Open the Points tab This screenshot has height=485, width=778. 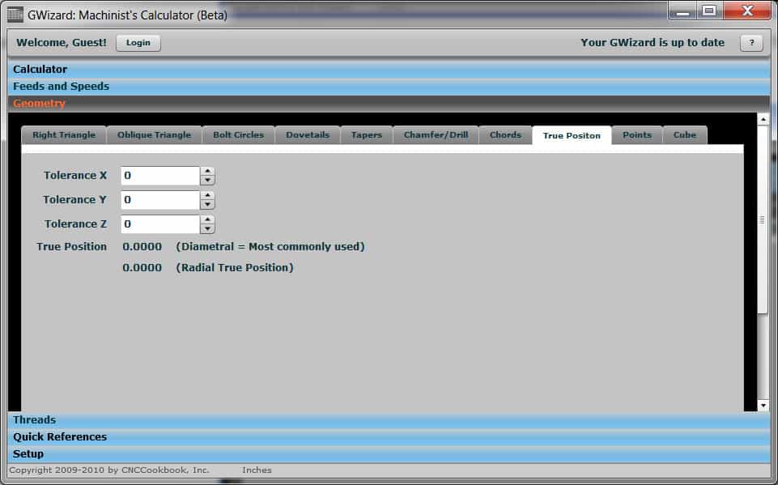pos(636,134)
